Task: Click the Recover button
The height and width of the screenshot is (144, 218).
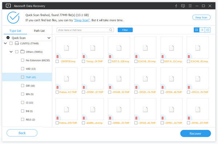Action: (195, 134)
